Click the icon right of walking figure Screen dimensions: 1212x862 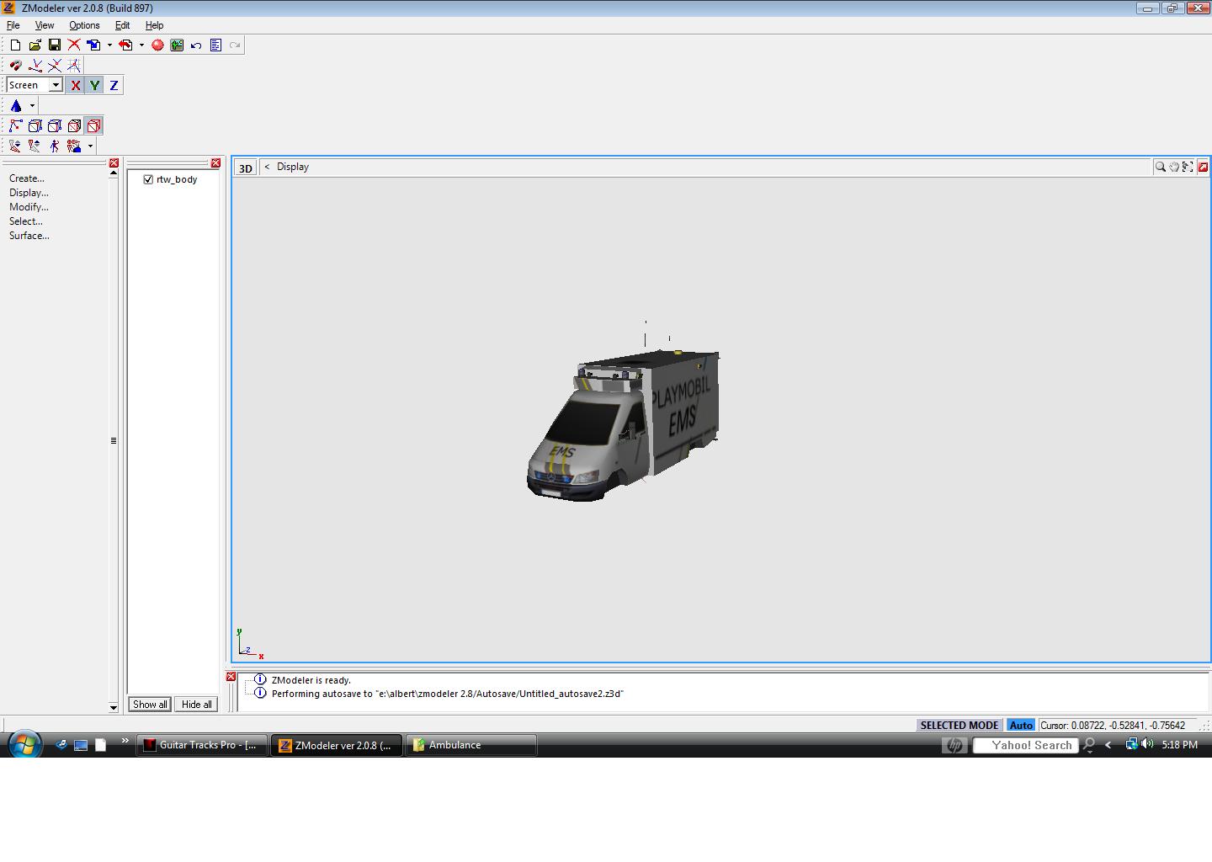click(74, 146)
